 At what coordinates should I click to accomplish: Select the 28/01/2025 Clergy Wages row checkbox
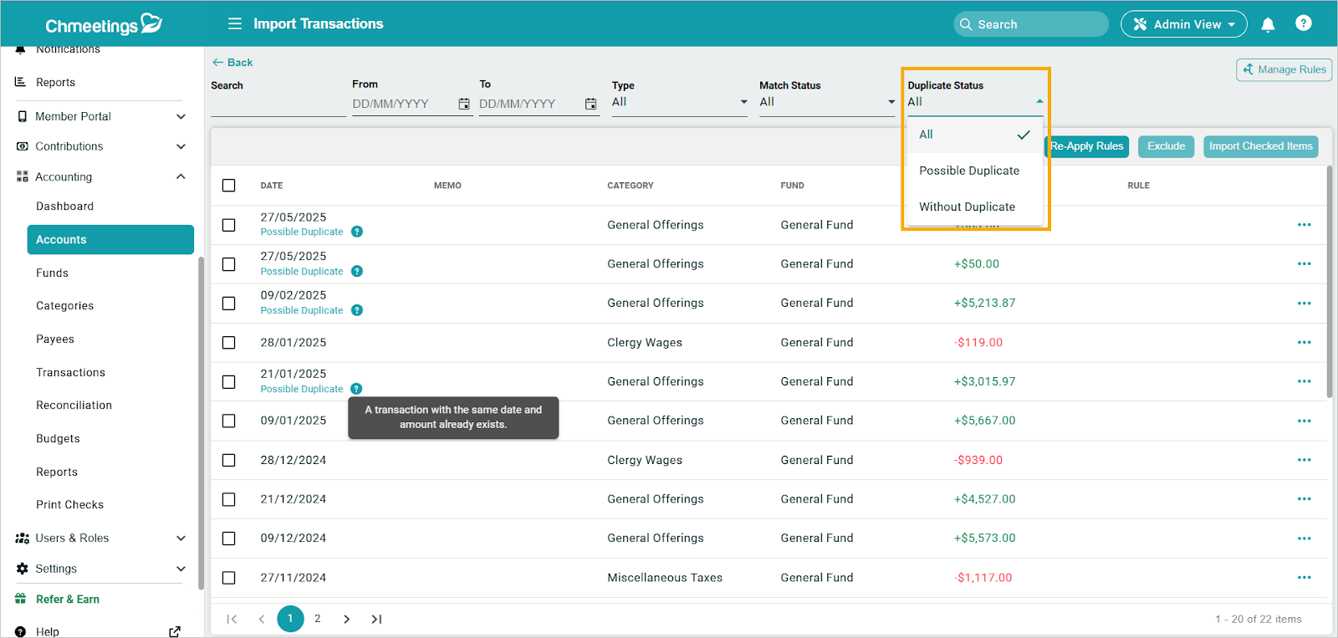point(229,343)
